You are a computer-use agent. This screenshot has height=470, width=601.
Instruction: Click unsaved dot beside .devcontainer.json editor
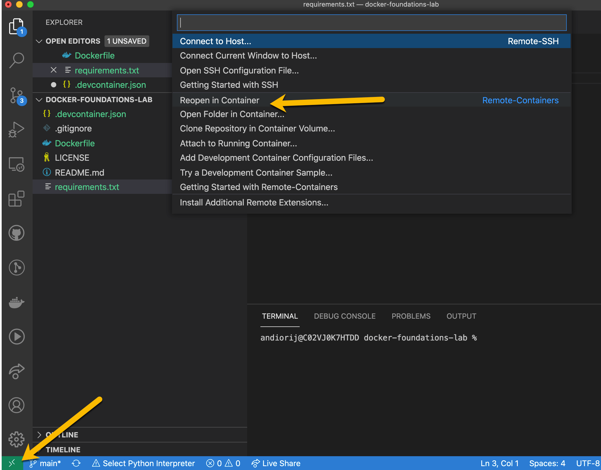click(54, 85)
